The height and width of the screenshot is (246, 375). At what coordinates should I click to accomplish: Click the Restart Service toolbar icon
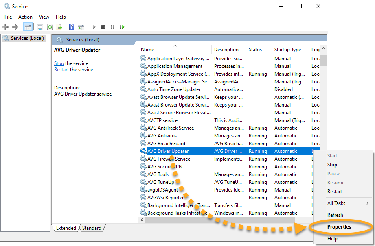click(x=122, y=27)
